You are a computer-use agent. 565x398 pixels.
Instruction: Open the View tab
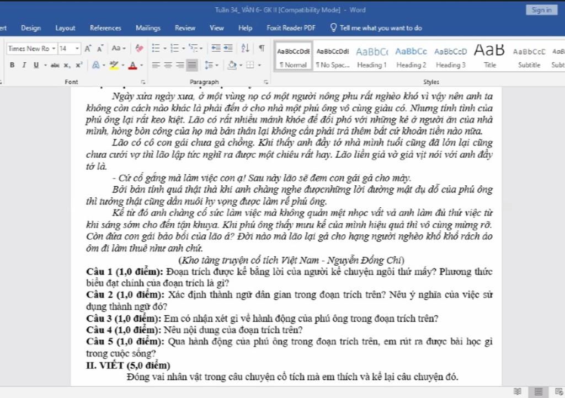point(216,28)
